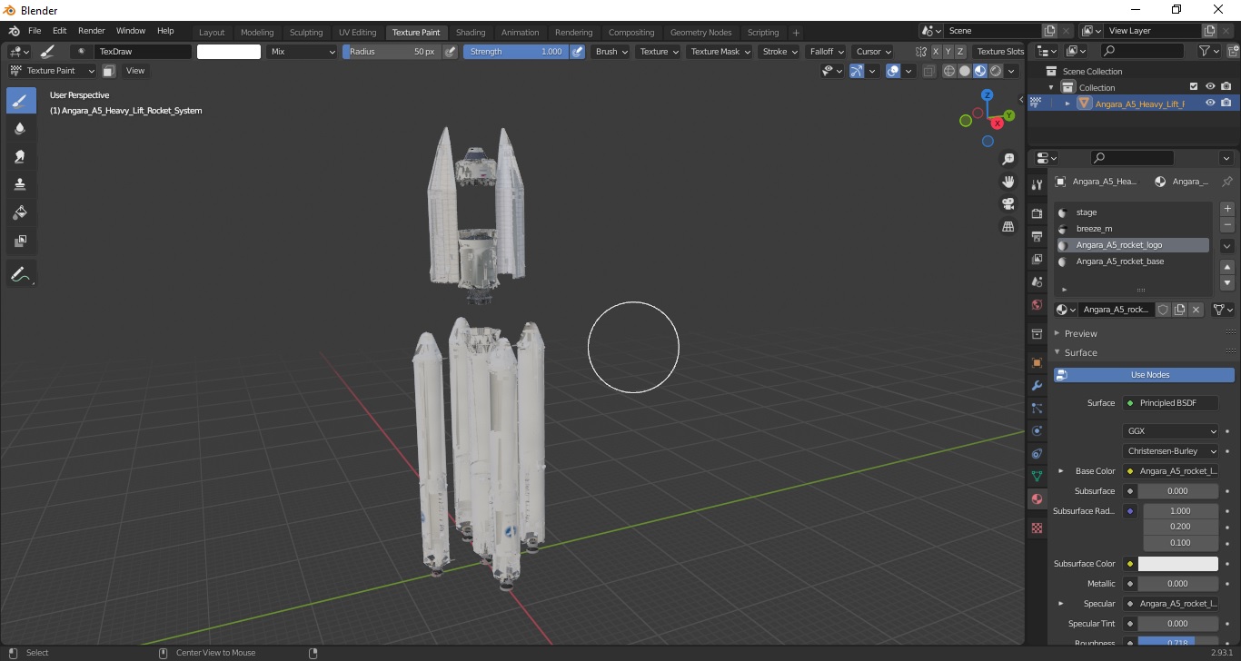Screen dimensions: 1241x661
Task: Toggle the camera view icon
Action: (x=1008, y=203)
